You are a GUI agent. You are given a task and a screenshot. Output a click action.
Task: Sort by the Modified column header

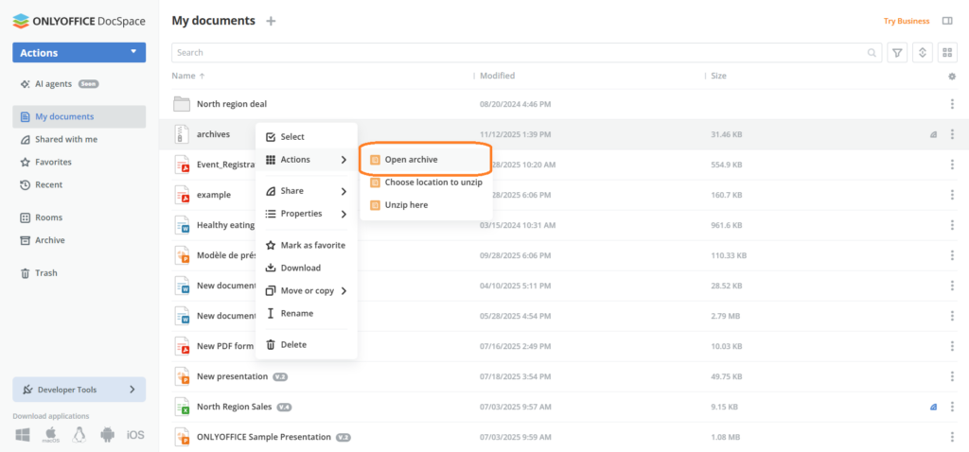point(498,76)
